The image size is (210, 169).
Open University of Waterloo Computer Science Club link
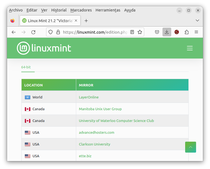coord(116,121)
